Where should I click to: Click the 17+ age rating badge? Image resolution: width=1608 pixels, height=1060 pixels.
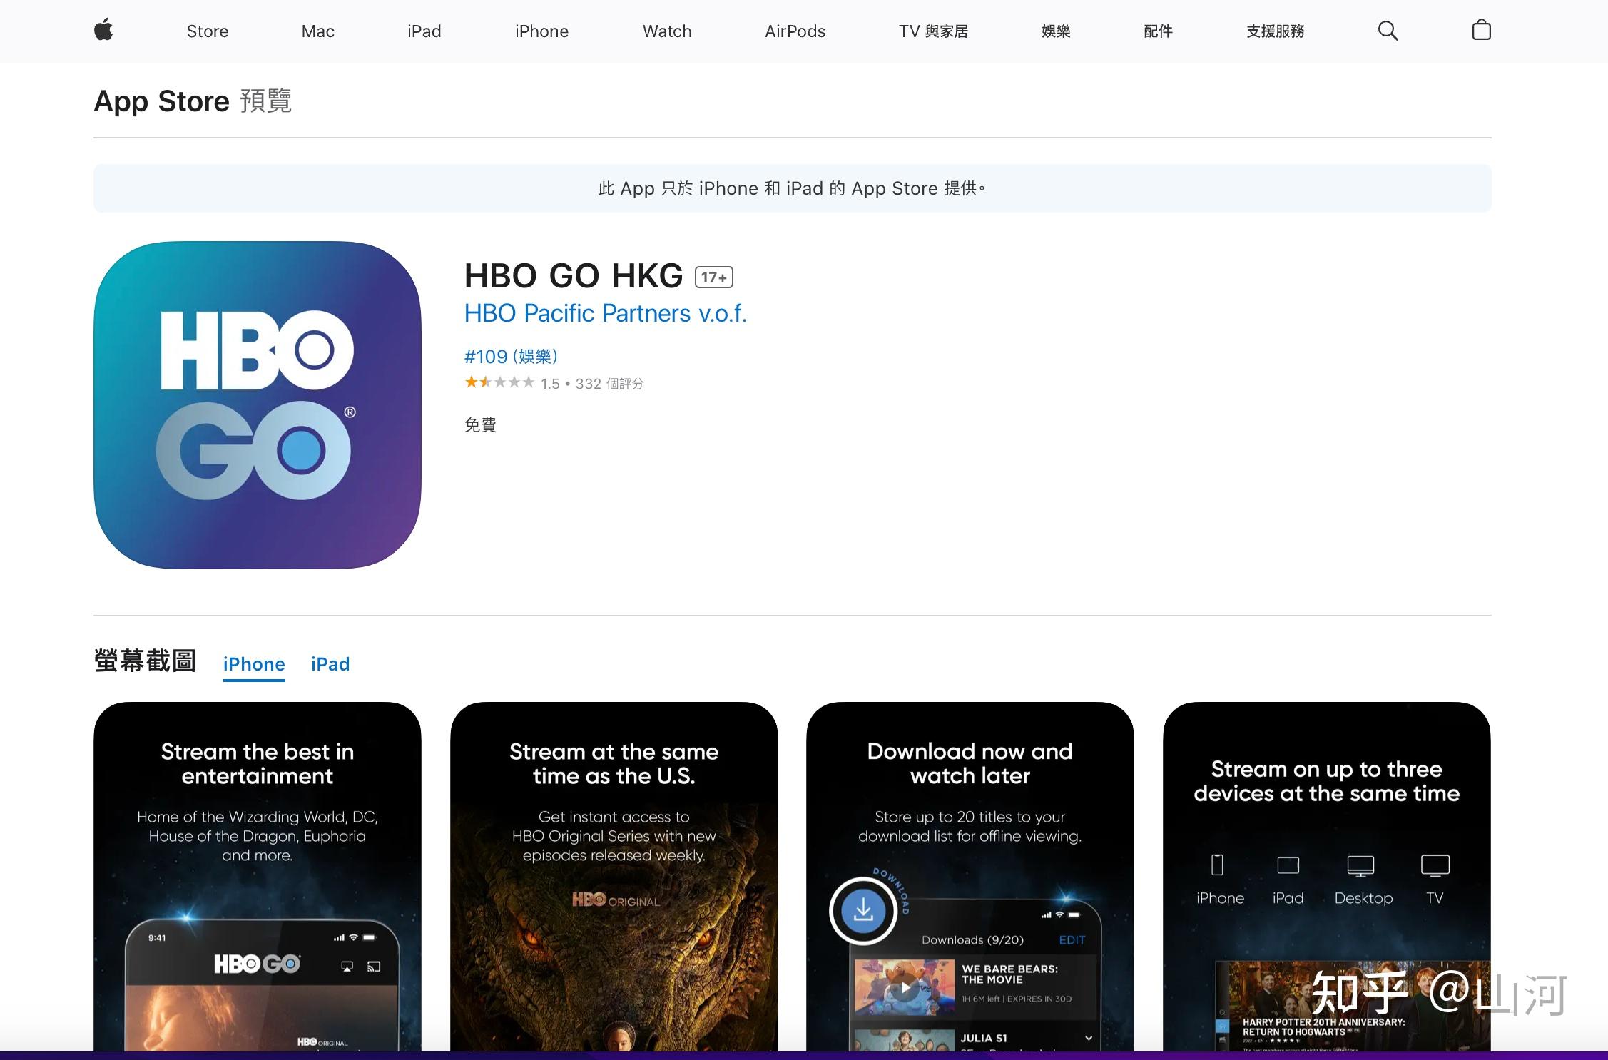(x=713, y=276)
